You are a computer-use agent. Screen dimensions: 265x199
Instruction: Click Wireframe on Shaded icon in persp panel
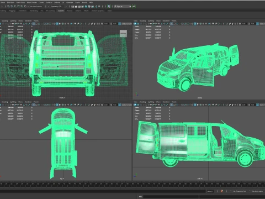click(x=200, y=24)
